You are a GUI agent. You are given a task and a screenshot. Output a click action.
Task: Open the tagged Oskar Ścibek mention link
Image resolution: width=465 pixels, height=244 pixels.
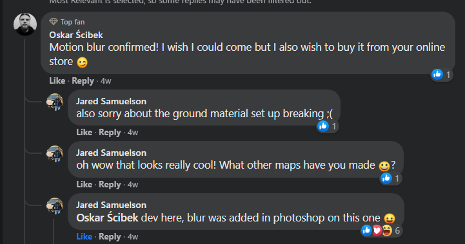(x=107, y=218)
